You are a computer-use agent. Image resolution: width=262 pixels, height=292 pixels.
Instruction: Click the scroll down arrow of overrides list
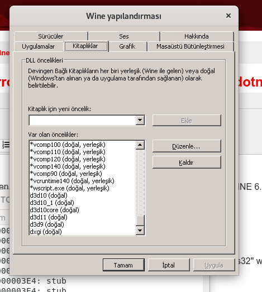140,231
